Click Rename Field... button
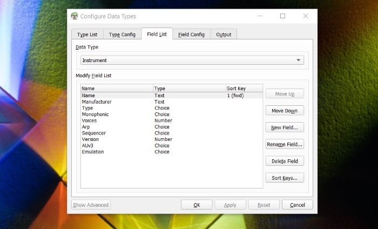The width and height of the screenshot is (378, 229). (285, 144)
